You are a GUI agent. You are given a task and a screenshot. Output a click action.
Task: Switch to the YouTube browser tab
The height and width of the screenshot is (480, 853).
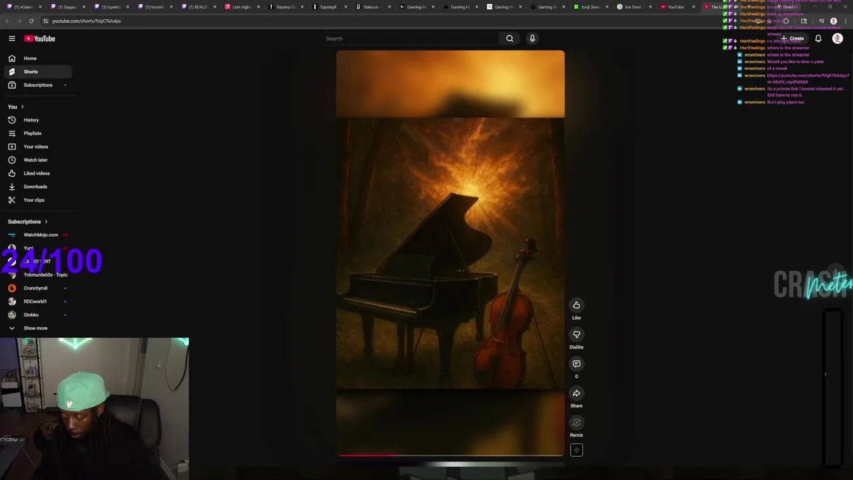point(676,7)
